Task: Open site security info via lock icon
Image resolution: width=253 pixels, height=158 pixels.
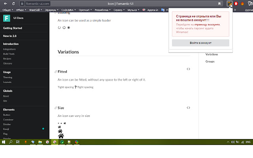Action: pos(22,4)
